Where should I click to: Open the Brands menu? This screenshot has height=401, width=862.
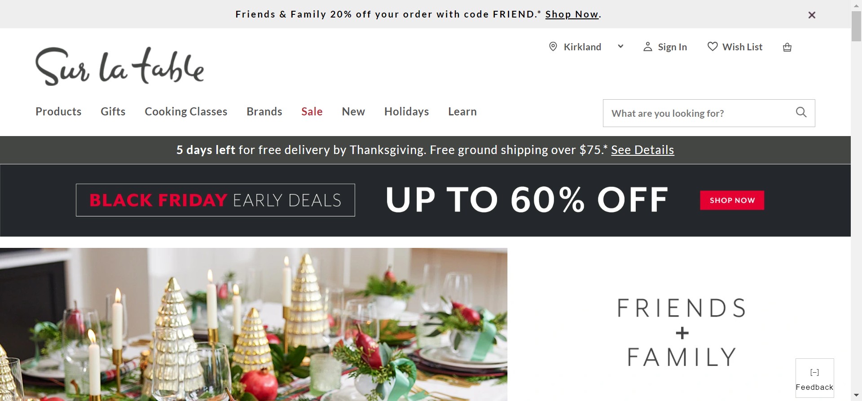click(264, 111)
